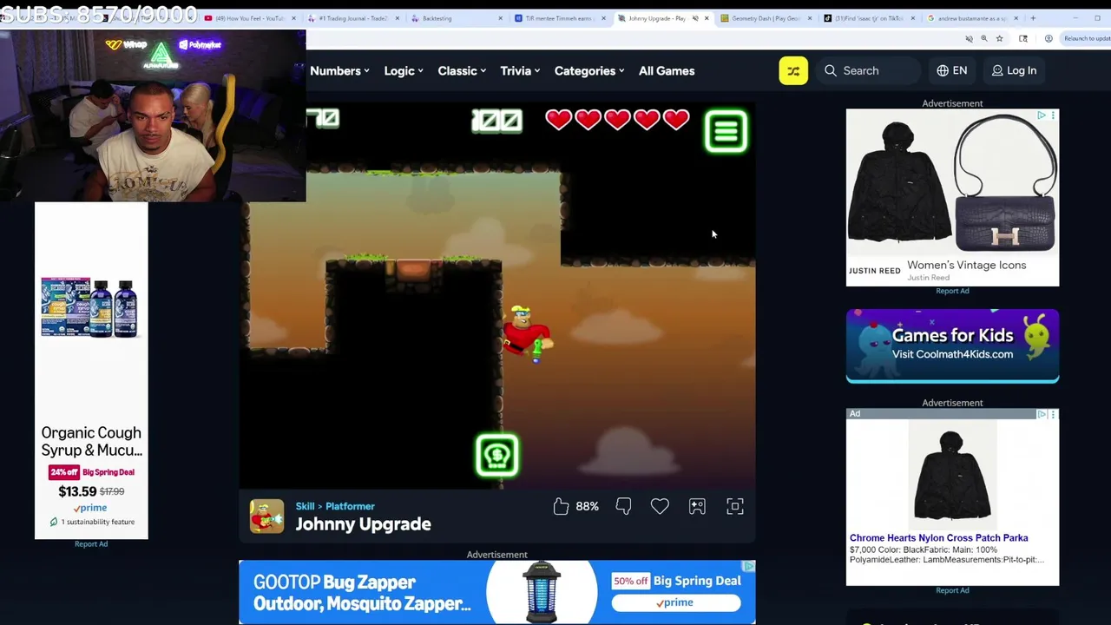The height and width of the screenshot is (625, 1111).
Task: Expand the Trivia dropdown menu
Action: click(x=520, y=71)
